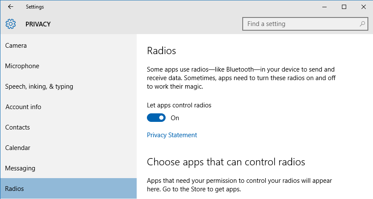Image resolution: width=373 pixels, height=199 pixels.
Task: Select the Contacts category
Action: pyautogui.click(x=69, y=127)
